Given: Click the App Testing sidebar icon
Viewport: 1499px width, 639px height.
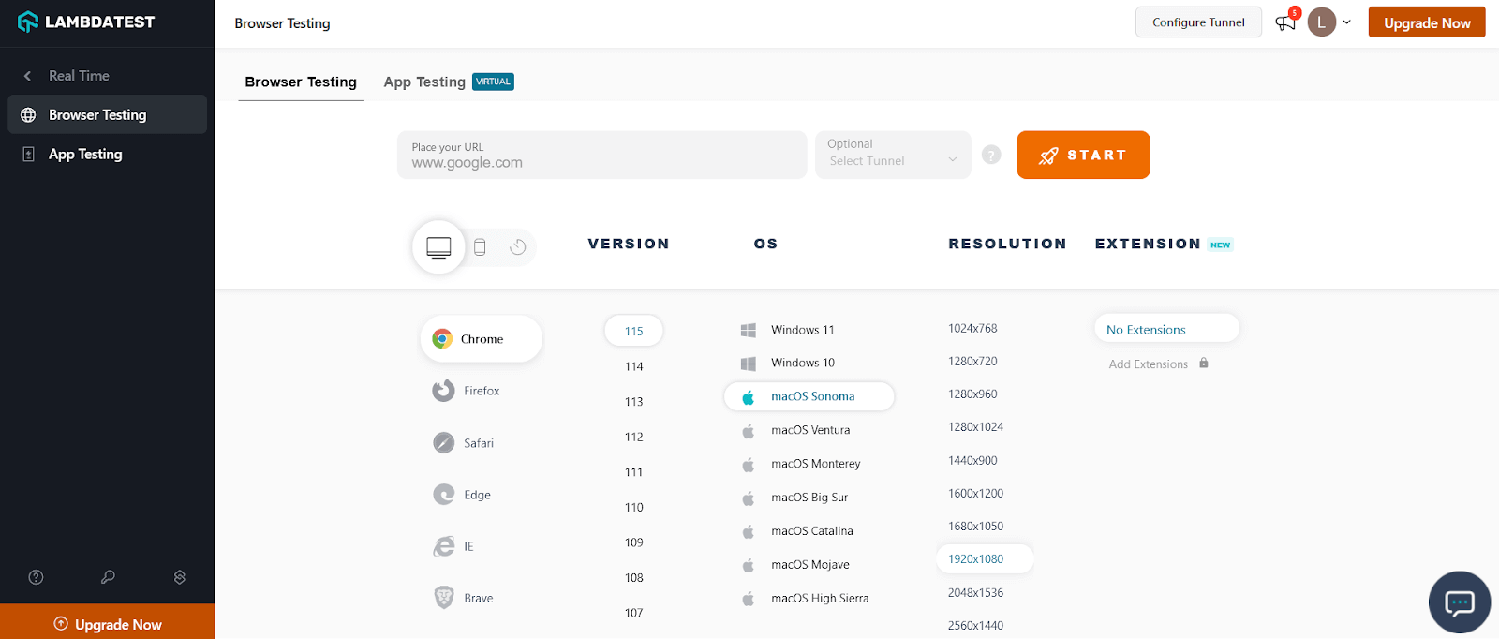Looking at the screenshot, I should [28, 155].
